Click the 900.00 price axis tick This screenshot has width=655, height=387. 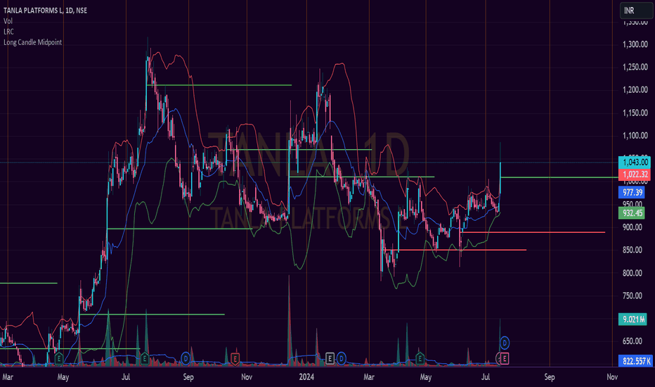coord(633,227)
